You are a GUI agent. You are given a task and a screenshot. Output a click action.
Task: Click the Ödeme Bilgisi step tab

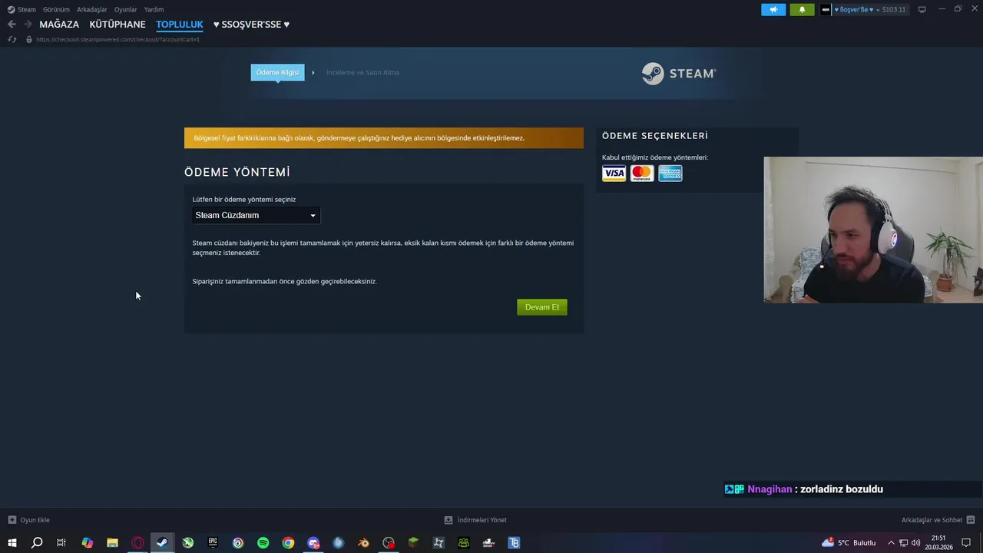pos(277,72)
